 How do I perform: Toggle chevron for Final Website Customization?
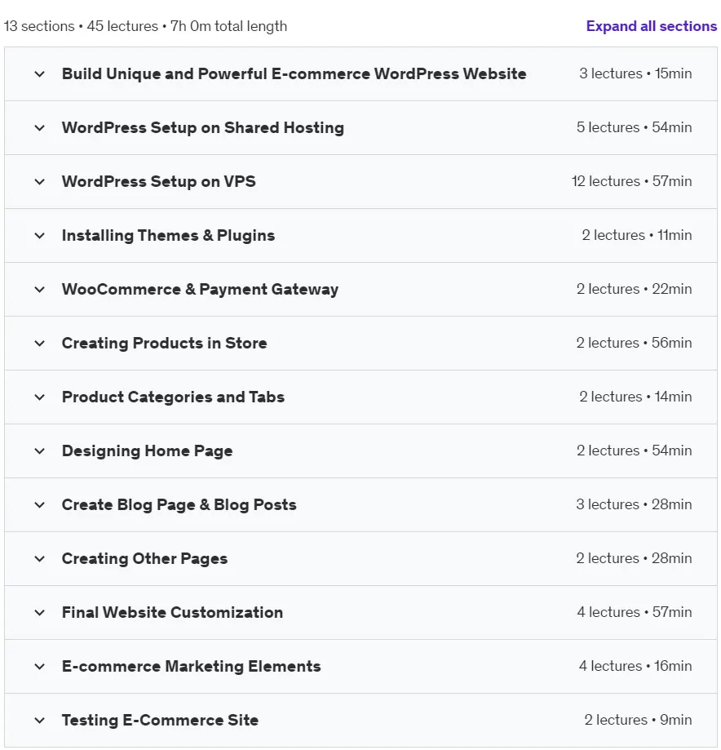(x=40, y=613)
